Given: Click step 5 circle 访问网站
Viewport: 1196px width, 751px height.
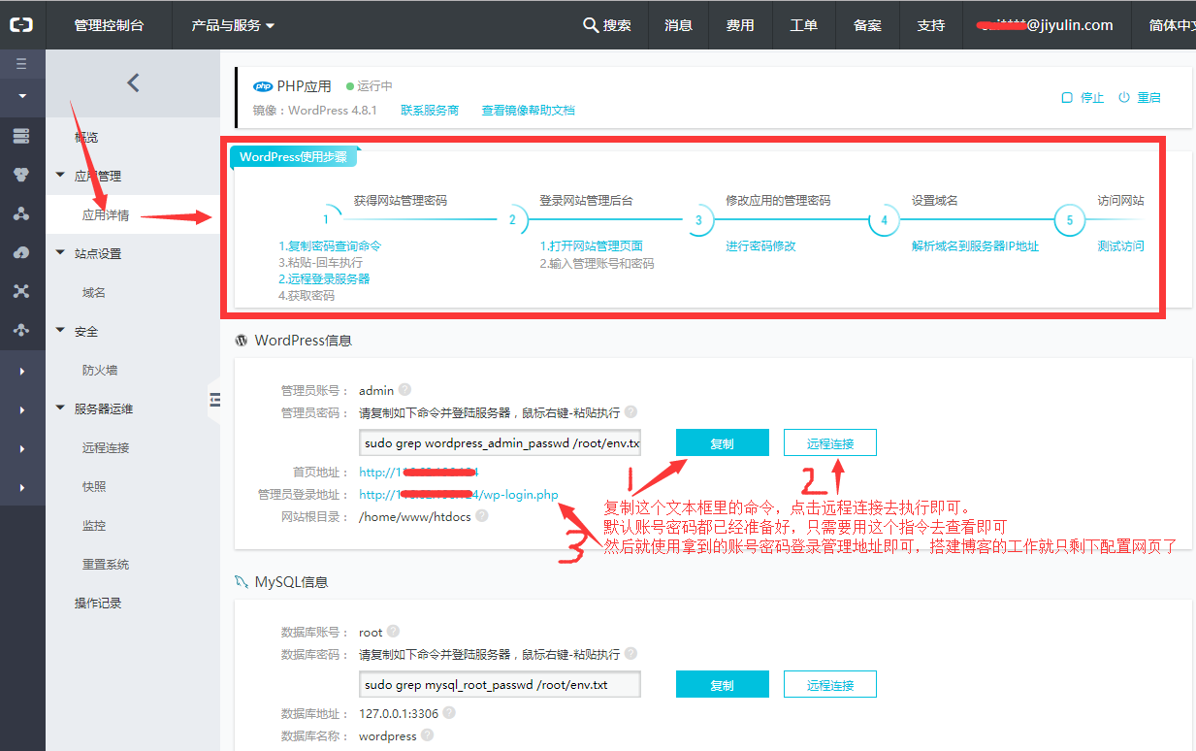Looking at the screenshot, I should (x=1070, y=219).
